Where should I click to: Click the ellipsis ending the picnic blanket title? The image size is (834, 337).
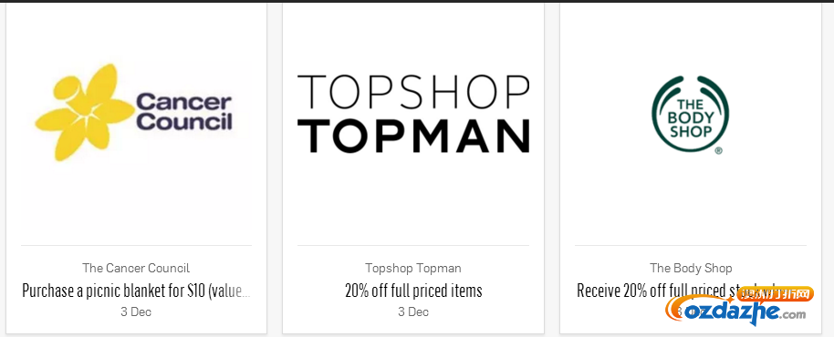coord(245,291)
